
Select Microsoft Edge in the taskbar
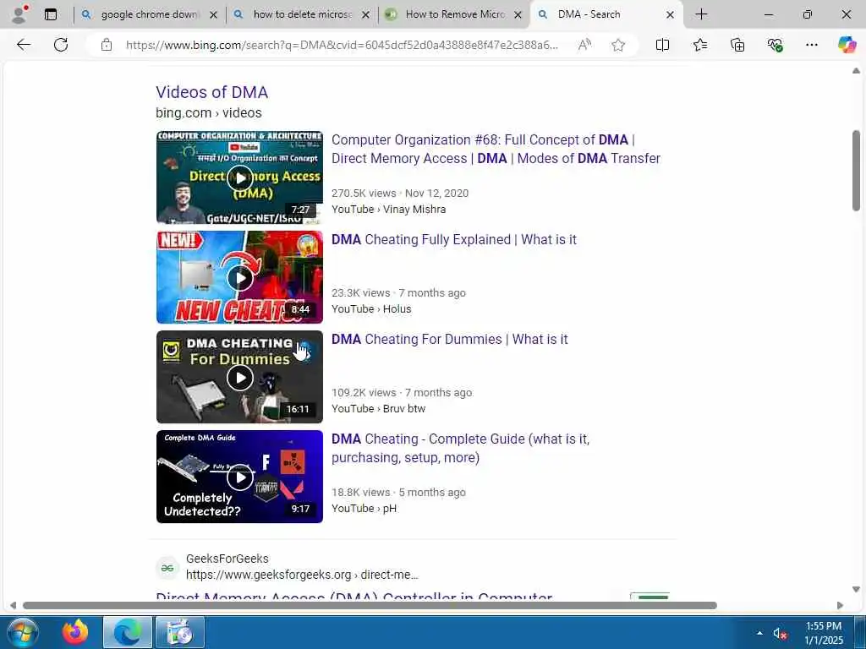tap(128, 632)
